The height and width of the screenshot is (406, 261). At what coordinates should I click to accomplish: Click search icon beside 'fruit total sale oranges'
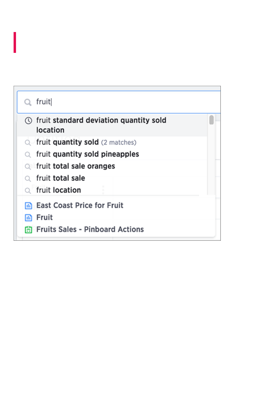[28, 166]
